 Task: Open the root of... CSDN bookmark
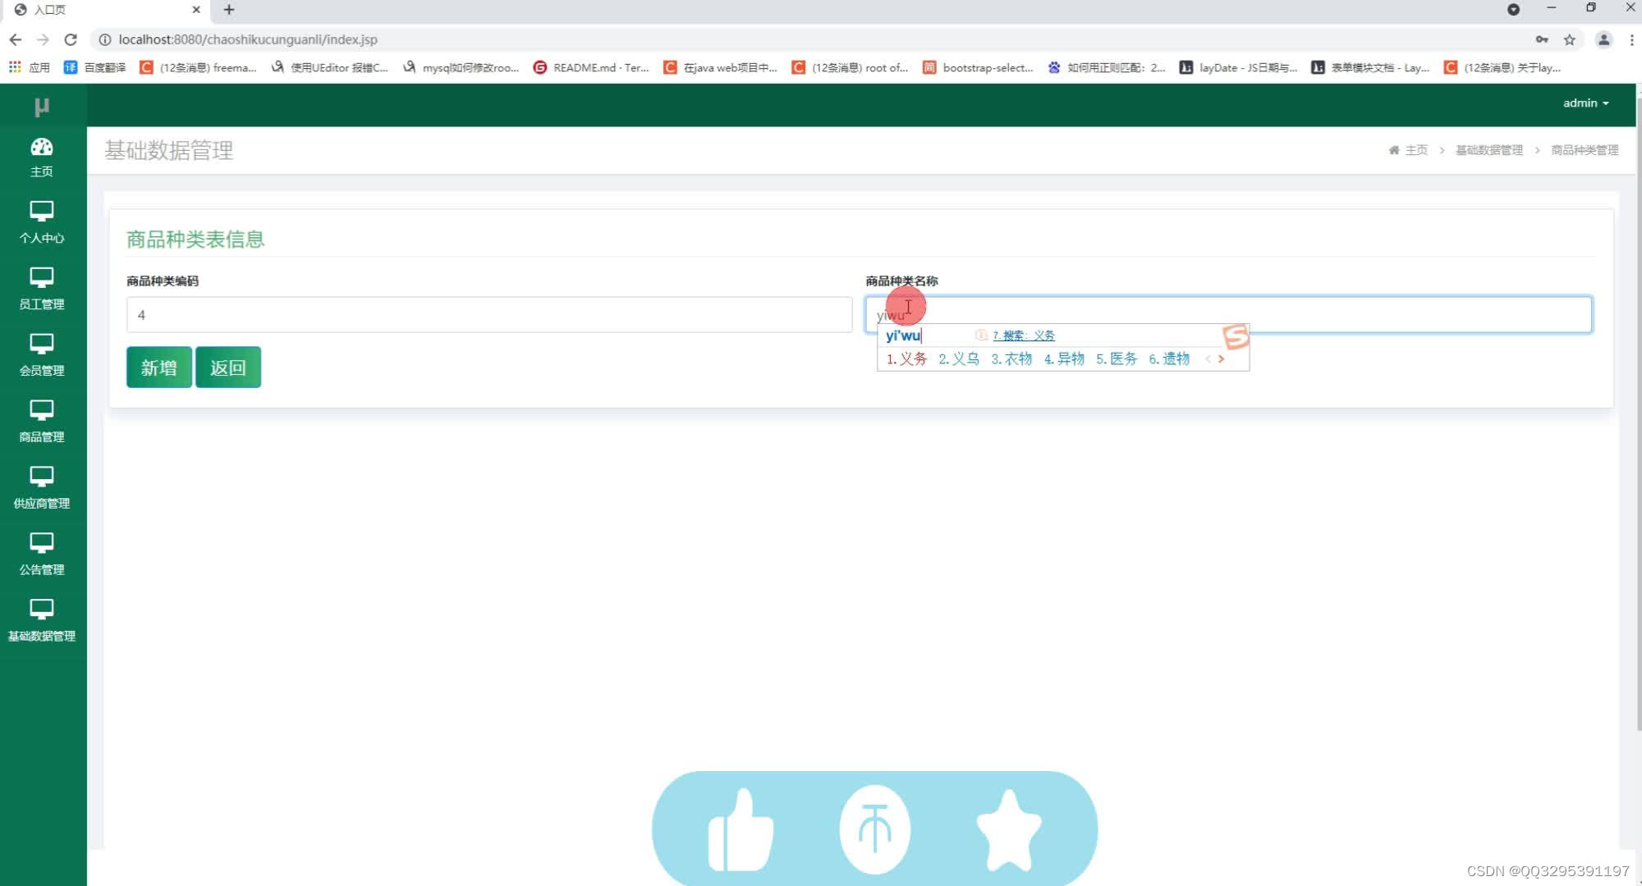click(x=850, y=67)
